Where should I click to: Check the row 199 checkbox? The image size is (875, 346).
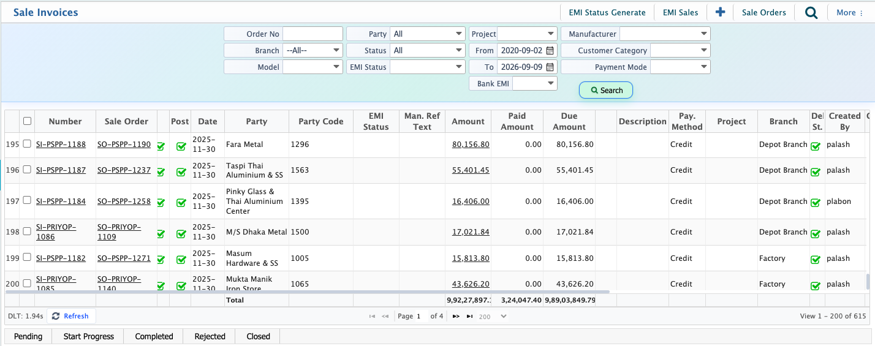(27, 257)
